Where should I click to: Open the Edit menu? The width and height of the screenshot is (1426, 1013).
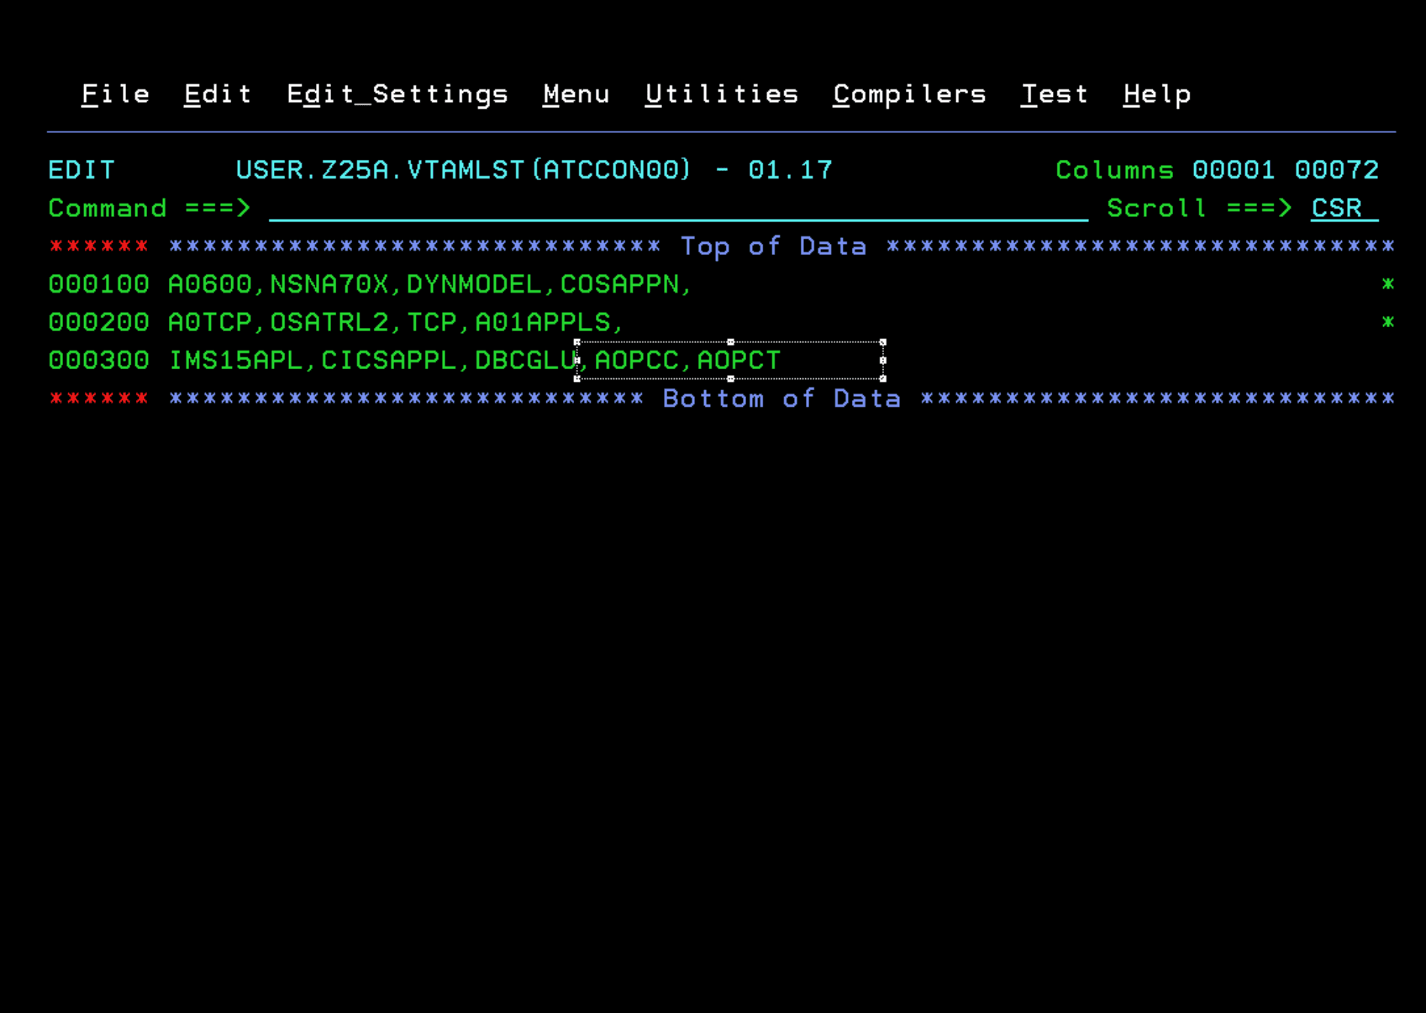(x=217, y=93)
